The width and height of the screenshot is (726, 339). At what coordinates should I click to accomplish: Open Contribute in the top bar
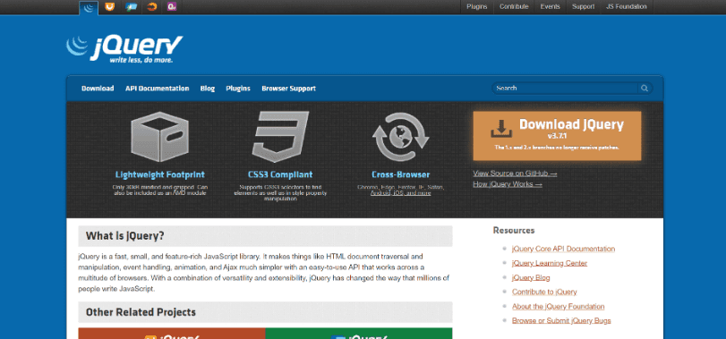click(514, 6)
